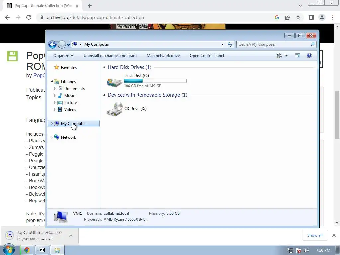Click Action Center flag icon

pos(298,250)
